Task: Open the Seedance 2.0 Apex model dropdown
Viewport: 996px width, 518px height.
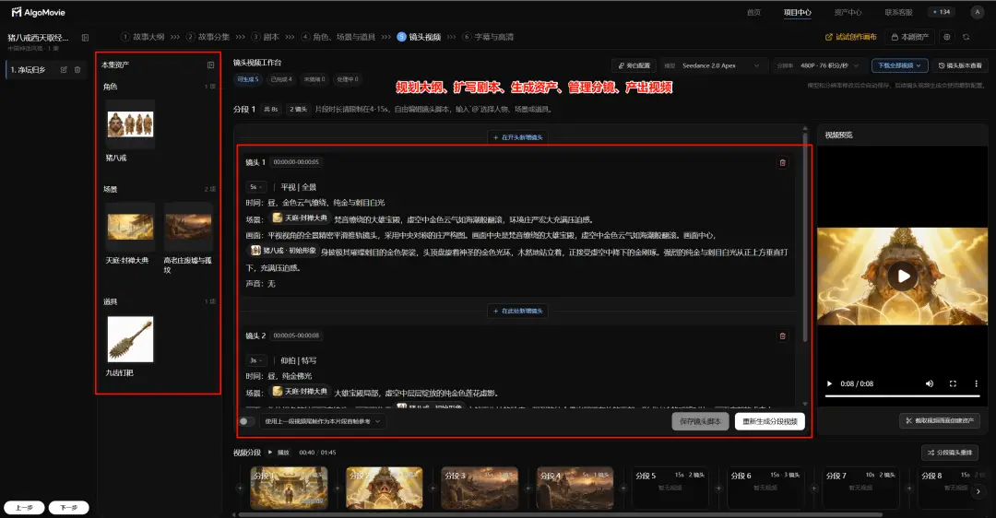Action: click(x=719, y=65)
